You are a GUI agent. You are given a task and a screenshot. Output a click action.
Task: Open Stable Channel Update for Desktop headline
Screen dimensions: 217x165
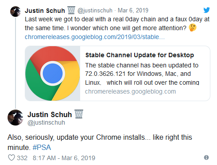tap(139, 55)
